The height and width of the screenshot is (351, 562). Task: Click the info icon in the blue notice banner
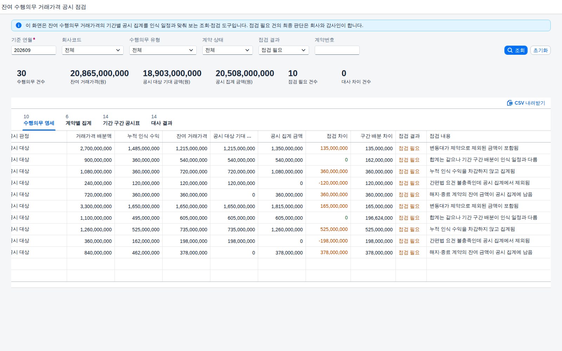tap(19, 25)
